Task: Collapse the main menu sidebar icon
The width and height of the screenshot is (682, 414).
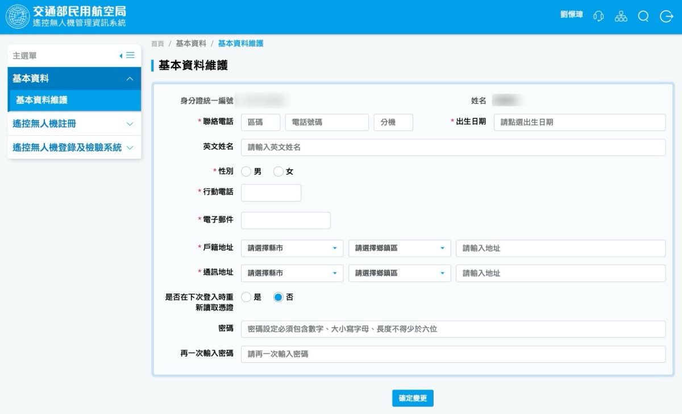Action: 127,56
